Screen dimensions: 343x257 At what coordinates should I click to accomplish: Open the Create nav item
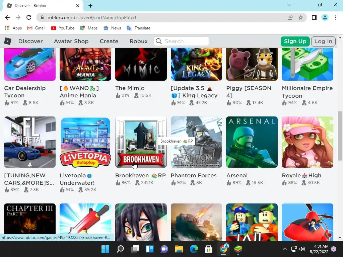[109, 41]
